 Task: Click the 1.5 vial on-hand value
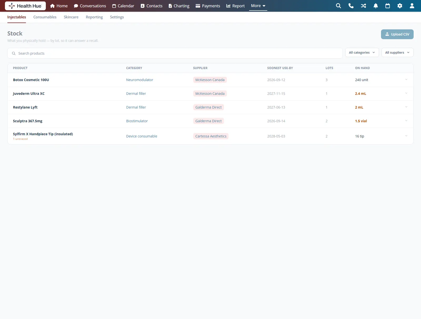tap(361, 121)
